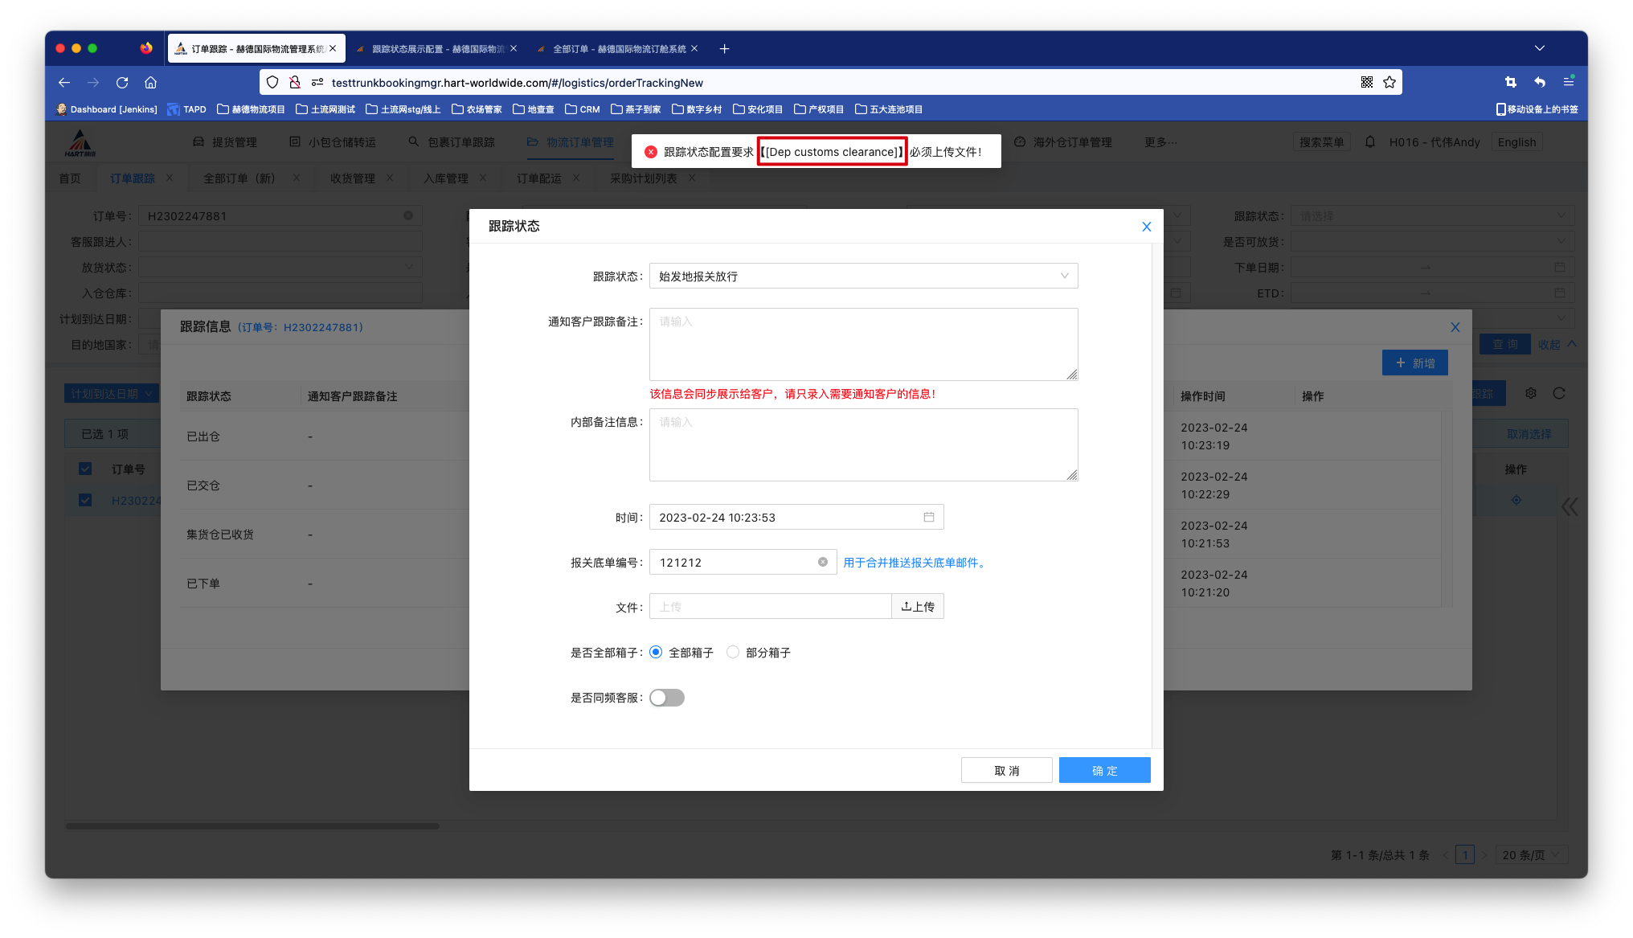Select the 部分箱子 radio option
Viewport: 1633px width, 938px height.
[733, 652]
